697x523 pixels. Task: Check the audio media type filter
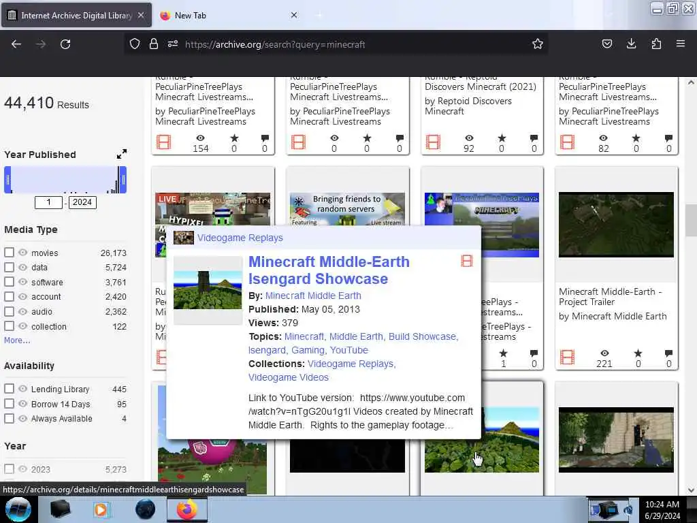[9, 311]
